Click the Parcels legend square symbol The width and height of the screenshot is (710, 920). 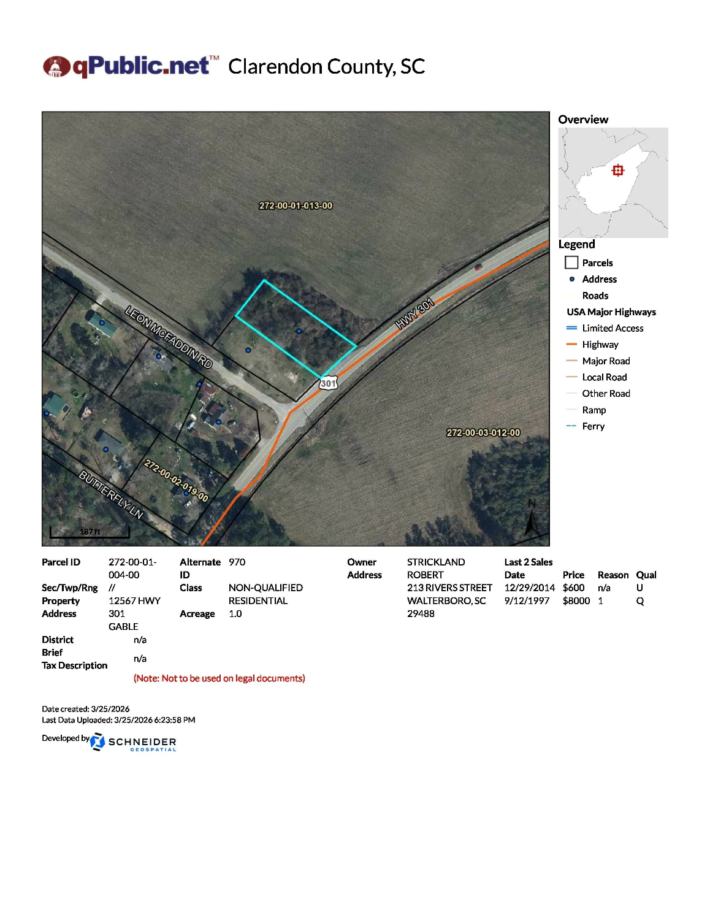(x=571, y=263)
